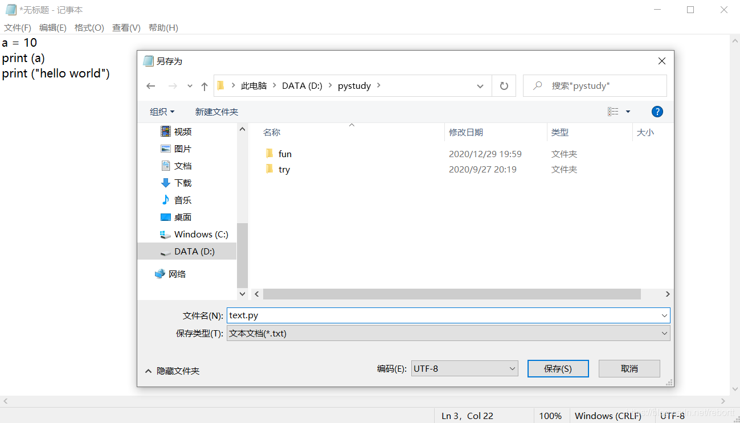740x423 pixels.
Task: Click fun folder date 2020/12/29 19:59
Action: [x=485, y=154]
